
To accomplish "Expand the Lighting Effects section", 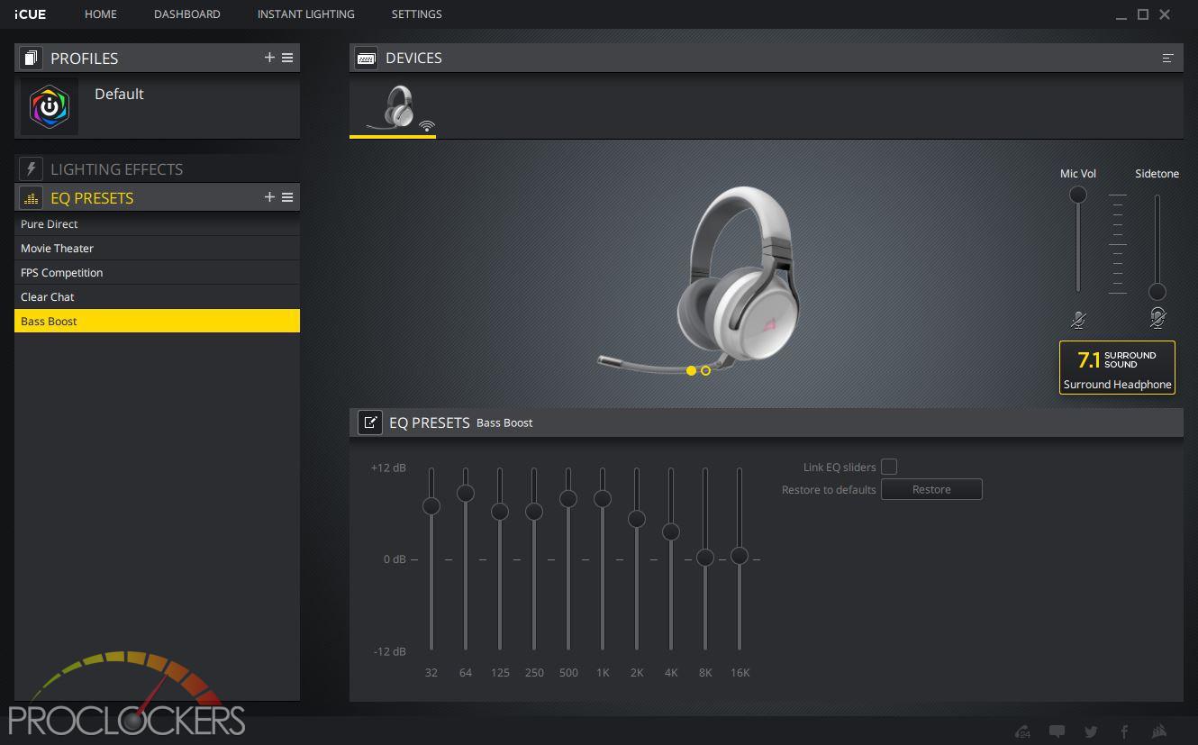I will [157, 169].
